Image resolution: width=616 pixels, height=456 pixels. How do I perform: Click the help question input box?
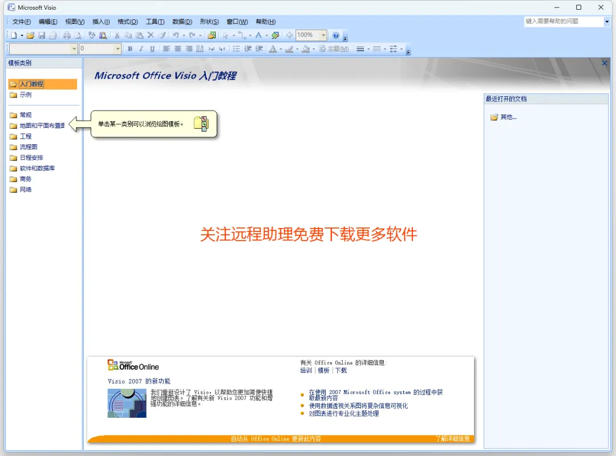point(564,22)
